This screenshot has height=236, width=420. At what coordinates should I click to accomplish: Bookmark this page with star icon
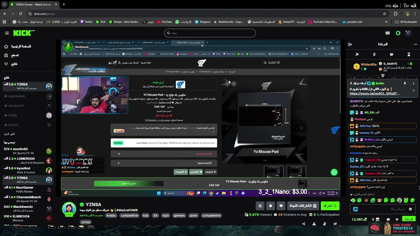(385, 14)
